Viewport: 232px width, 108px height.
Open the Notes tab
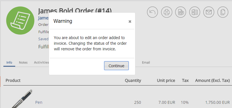[23, 62]
